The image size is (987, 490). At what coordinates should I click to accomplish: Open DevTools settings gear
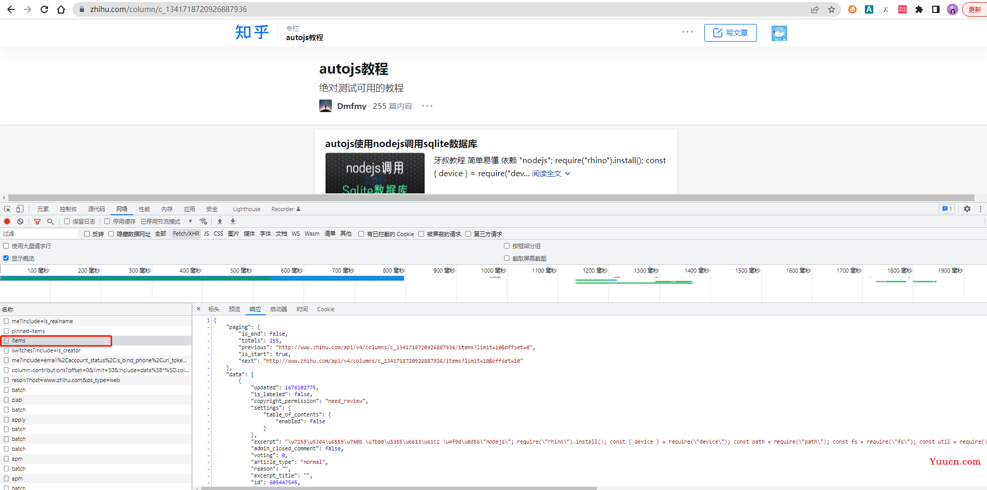click(x=967, y=209)
